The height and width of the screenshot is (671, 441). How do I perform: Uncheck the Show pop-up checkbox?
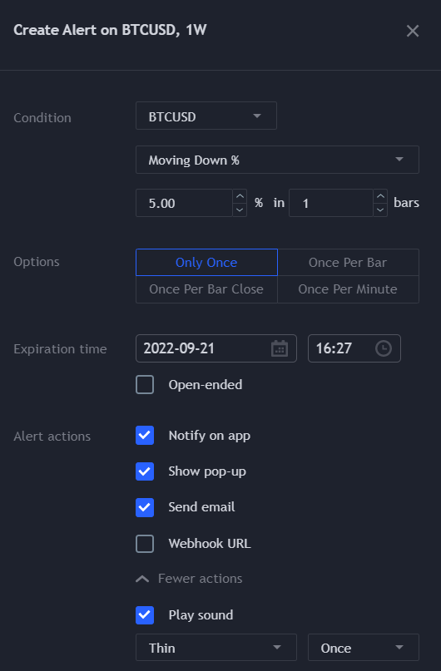[145, 471]
